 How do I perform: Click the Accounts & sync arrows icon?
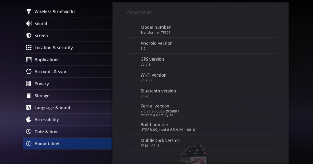click(x=29, y=72)
